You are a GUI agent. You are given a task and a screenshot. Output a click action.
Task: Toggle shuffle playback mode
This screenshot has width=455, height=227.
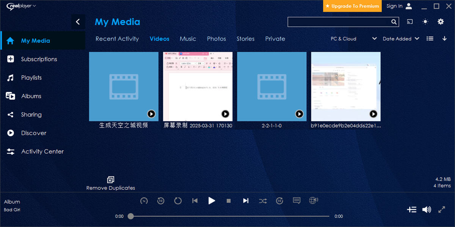(x=263, y=201)
